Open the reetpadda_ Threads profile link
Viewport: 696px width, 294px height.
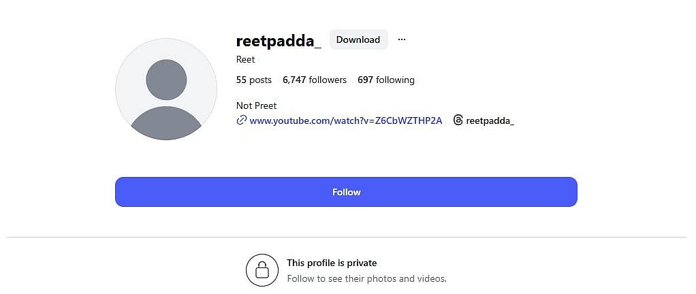pyautogui.click(x=490, y=120)
